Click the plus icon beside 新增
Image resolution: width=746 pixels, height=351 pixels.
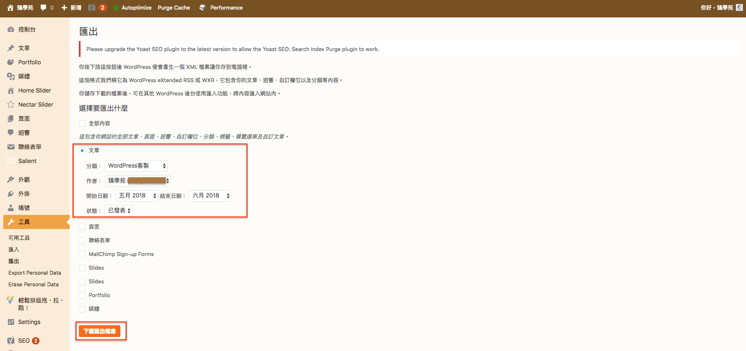coord(64,7)
